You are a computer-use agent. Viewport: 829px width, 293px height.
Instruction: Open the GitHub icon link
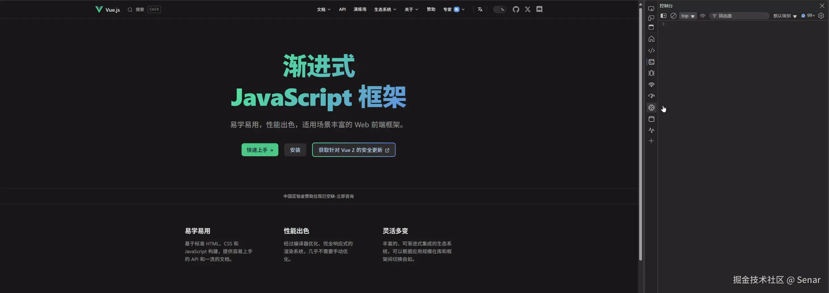pos(516,9)
